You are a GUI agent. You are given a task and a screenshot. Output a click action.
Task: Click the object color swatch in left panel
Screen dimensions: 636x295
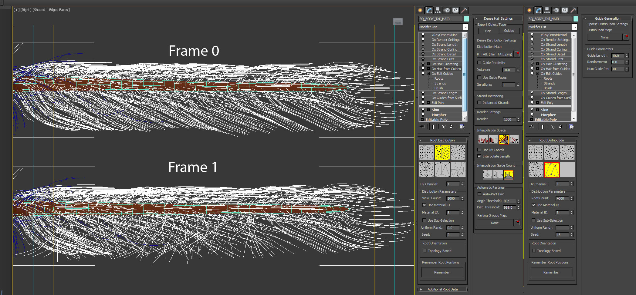pos(466,19)
